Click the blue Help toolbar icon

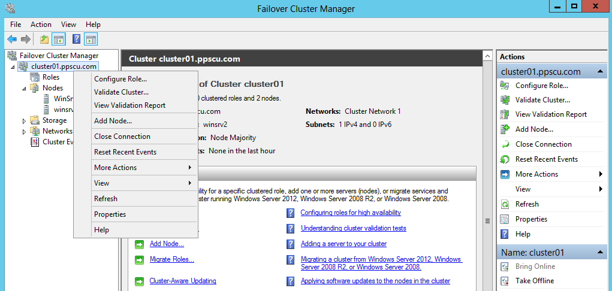pos(77,39)
